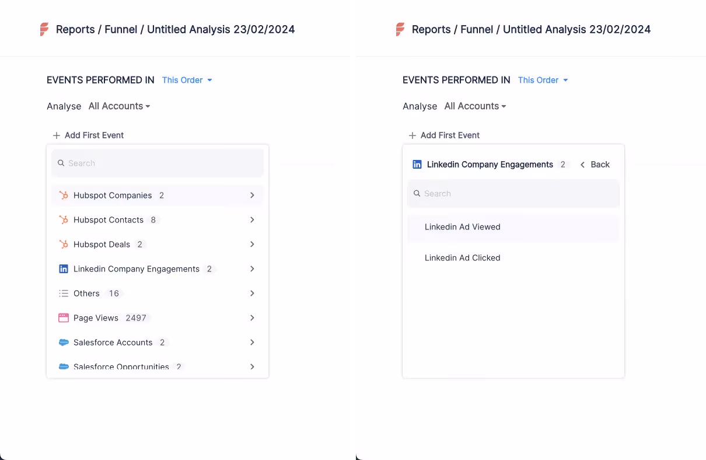Select the Linkedin Ad Clicked event
This screenshot has height=460, width=706.
coord(462,257)
